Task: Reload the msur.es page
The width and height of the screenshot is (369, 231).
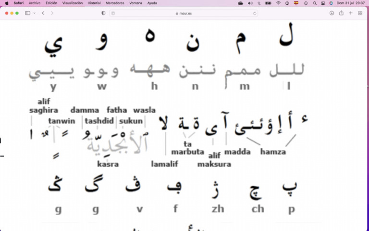Action: [x=255, y=13]
